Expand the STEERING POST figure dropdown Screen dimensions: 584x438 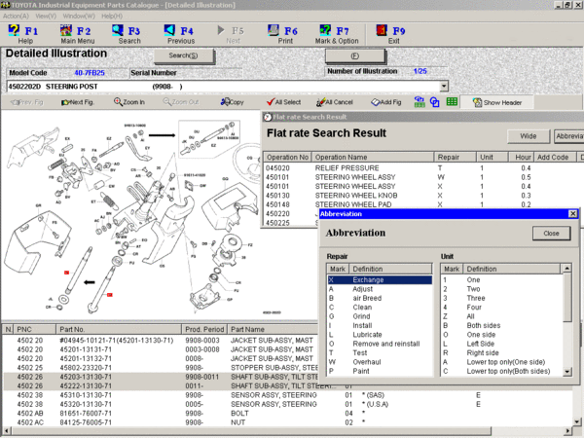[444, 87]
